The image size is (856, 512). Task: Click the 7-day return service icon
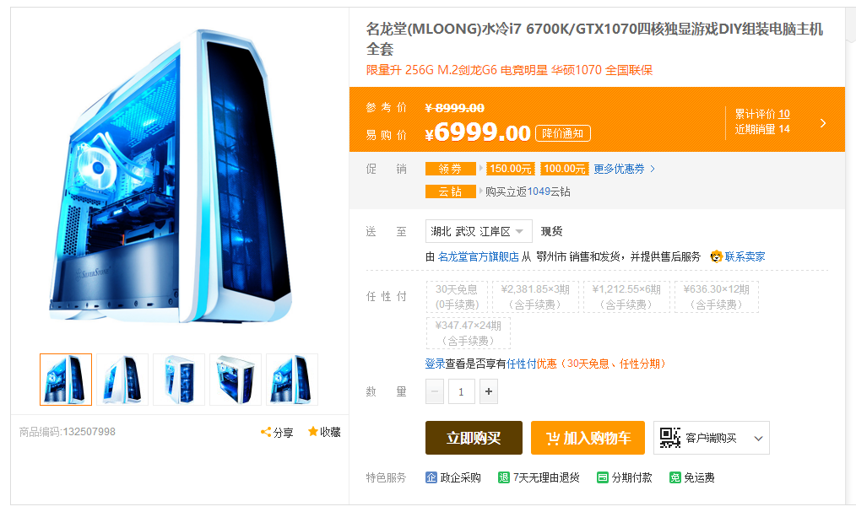pos(503,477)
